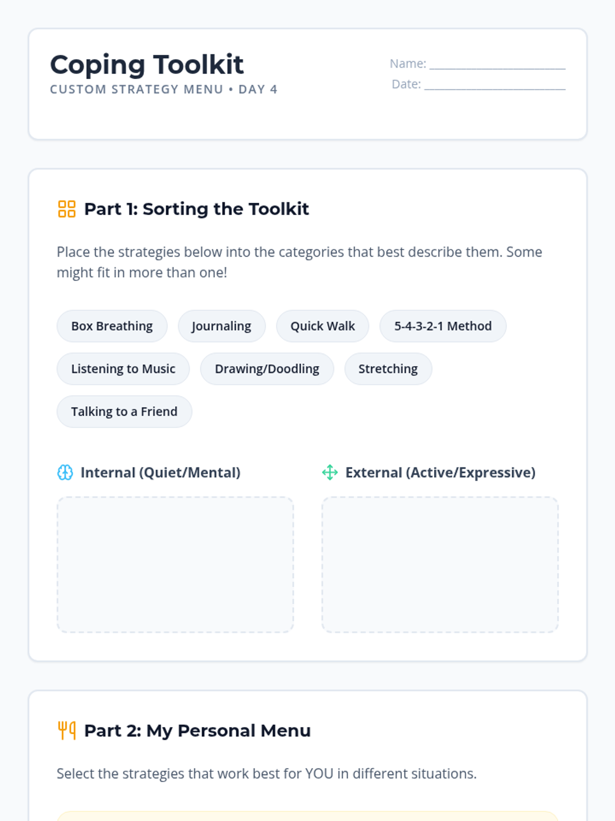This screenshot has width=615, height=821.
Task: Click the Coping Toolkit title
Action: 147,65
